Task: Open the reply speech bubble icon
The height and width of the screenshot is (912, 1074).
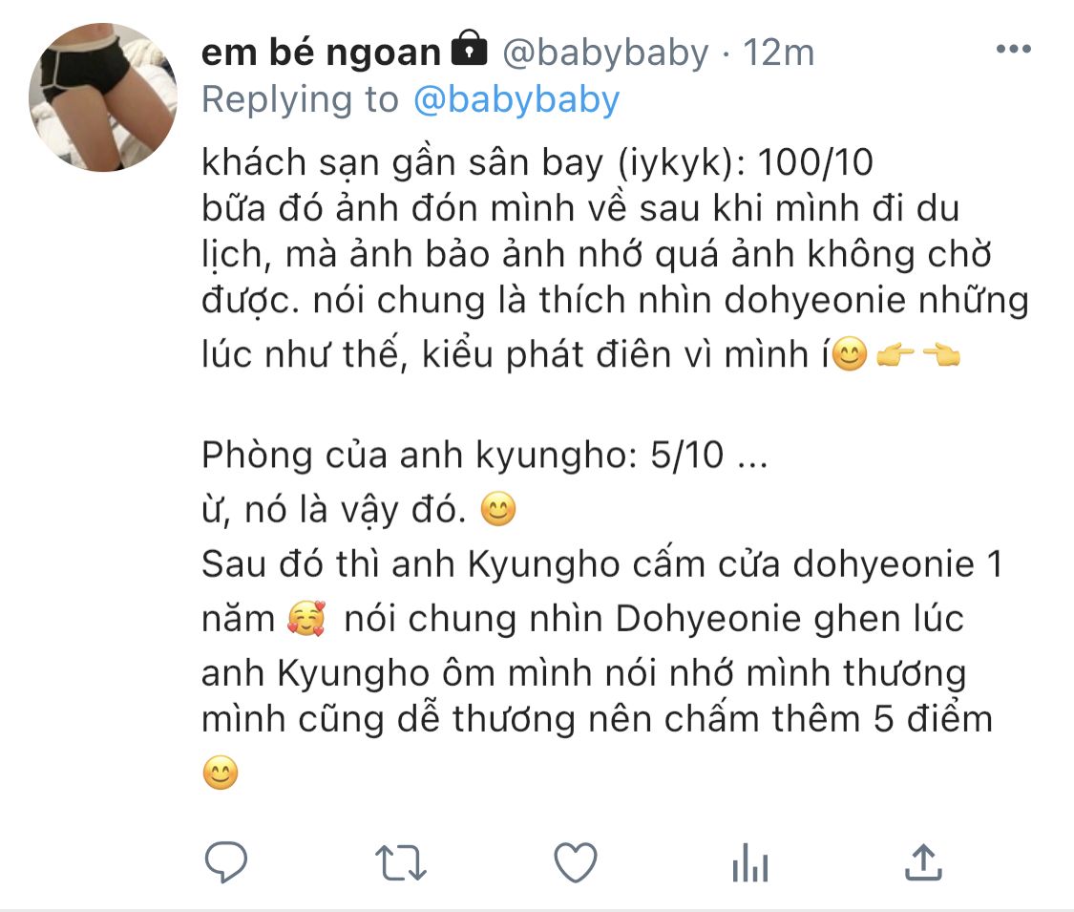Action: coord(226,861)
